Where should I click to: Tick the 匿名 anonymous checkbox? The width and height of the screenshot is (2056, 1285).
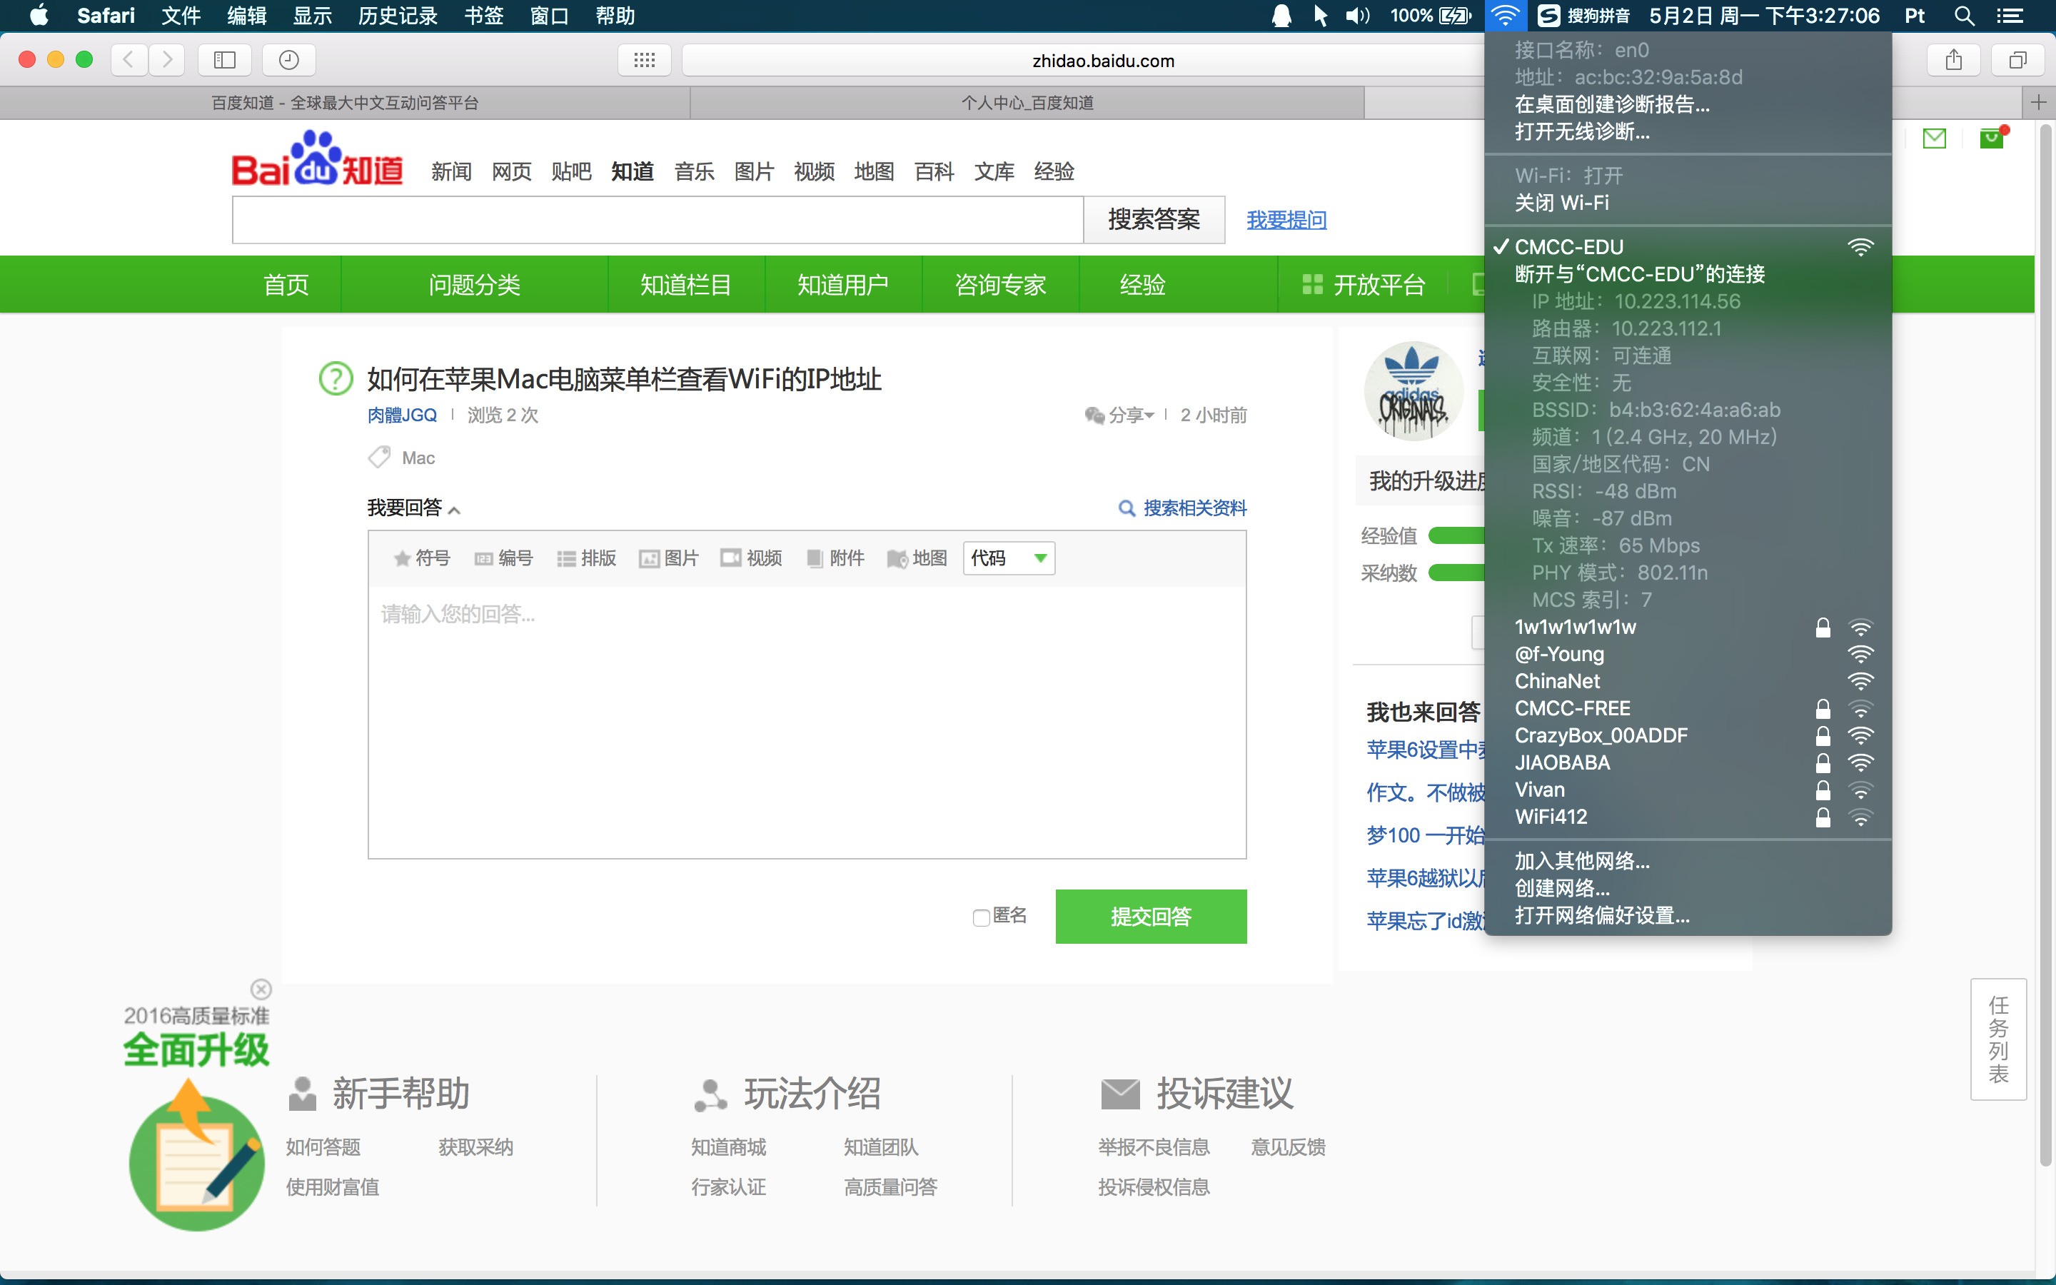click(x=982, y=918)
